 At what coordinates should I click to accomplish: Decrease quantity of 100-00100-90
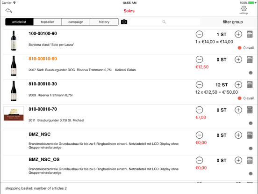[x=199, y=34]
